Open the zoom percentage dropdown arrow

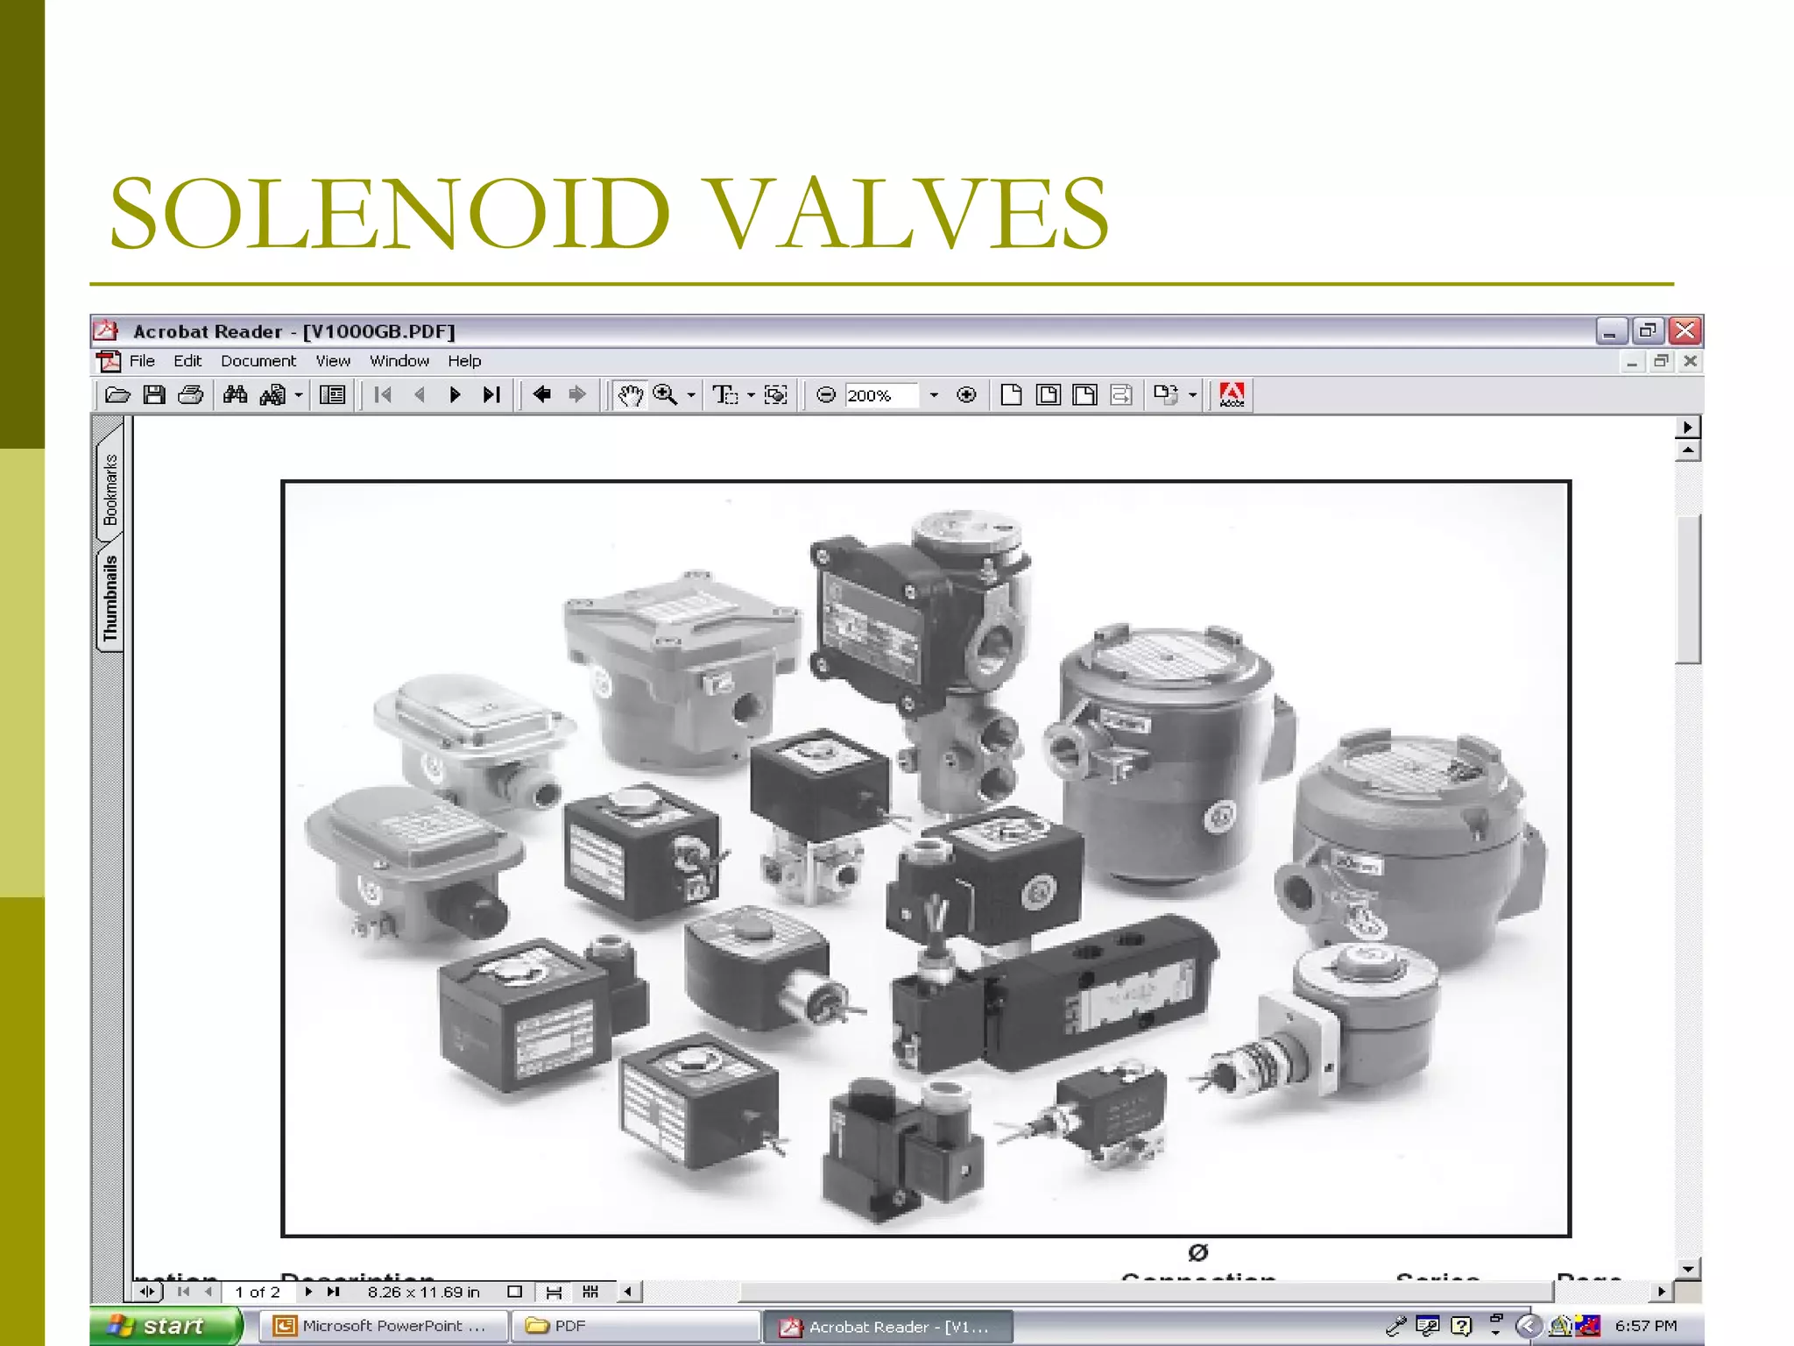click(x=934, y=395)
